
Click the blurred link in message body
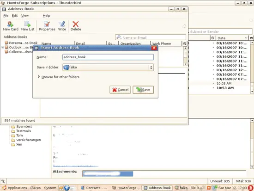click(x=76, y=166)
